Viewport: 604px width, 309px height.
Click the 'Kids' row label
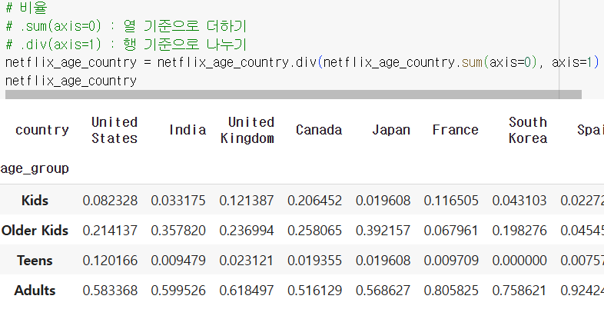(x=35, y=201)
